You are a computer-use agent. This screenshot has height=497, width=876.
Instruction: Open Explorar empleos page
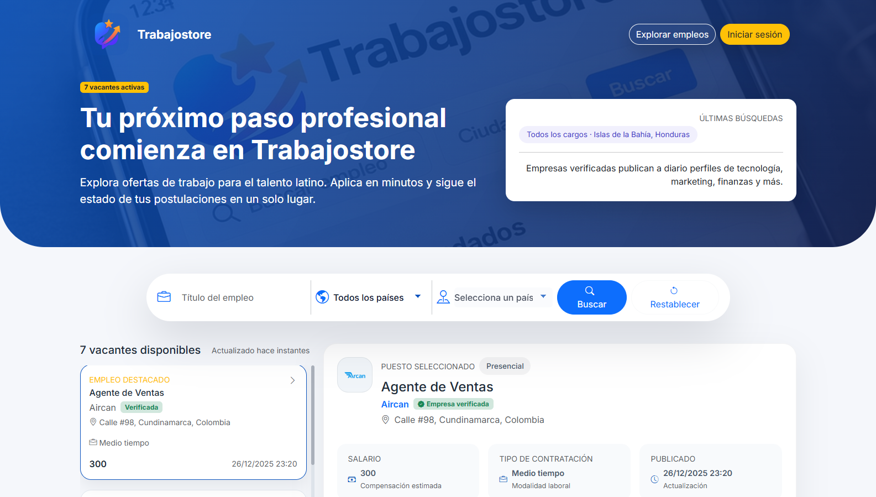(672, 34)
